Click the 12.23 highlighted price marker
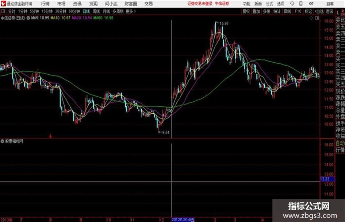Viewport: 345px width, 222px height. pyautogui.click(x=327, y=179)
